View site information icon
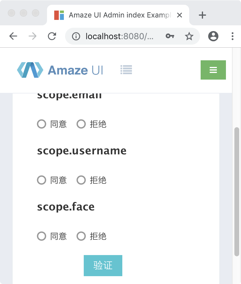The image size is (241, 284). coord(76,36)
